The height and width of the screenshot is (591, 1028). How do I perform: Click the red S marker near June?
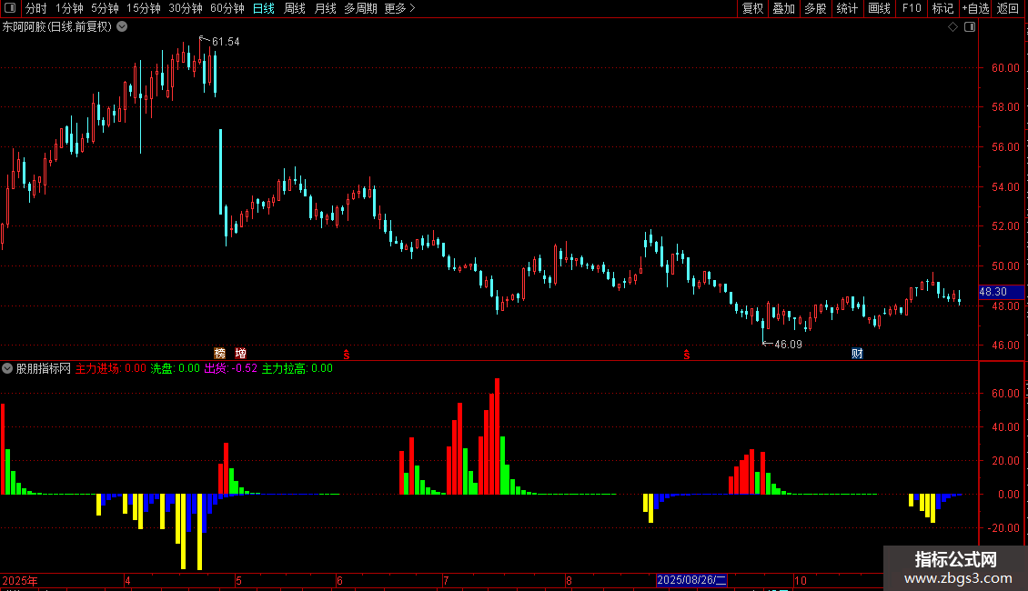(347, 355)
